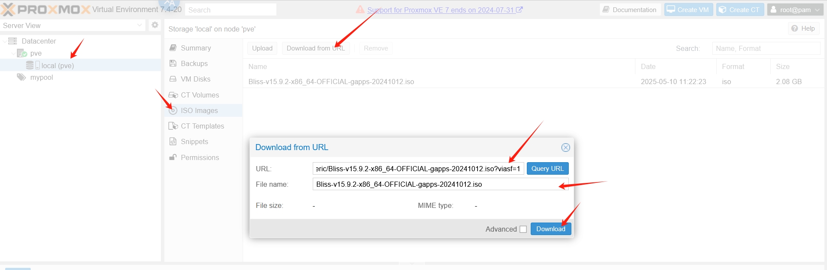Click the Backups floppy disk icon

click(x=173, y=63)
